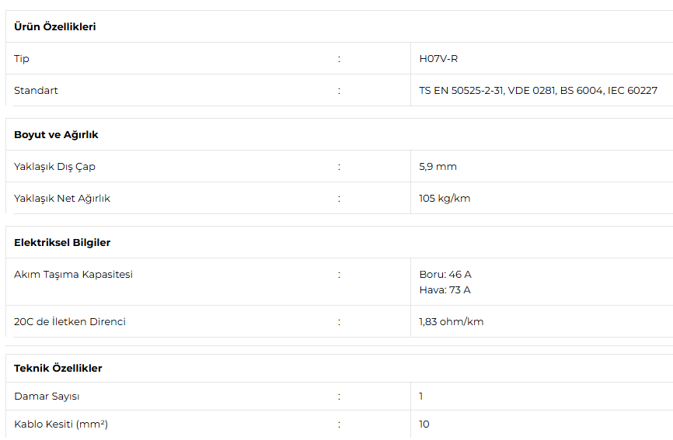Click the Tip row label
The height and width of the screenshot is (440, 673).
[22, 59]
